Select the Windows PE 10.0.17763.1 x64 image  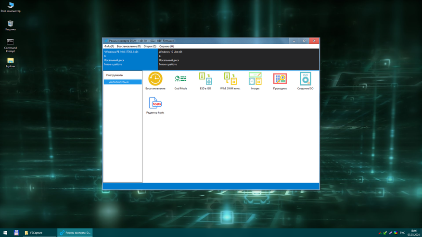130,60
